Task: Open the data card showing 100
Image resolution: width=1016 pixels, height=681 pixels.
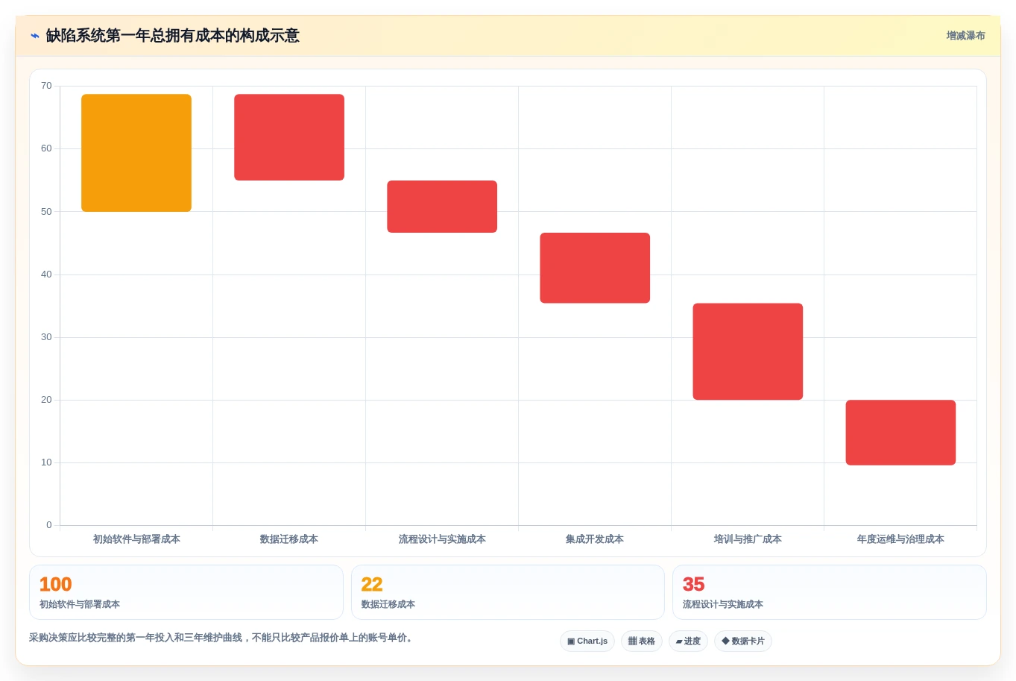Action: [186, 592]
